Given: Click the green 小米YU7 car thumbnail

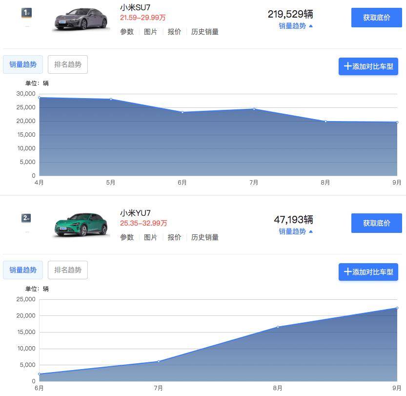Looking at the screenshot, I should 81,226.
